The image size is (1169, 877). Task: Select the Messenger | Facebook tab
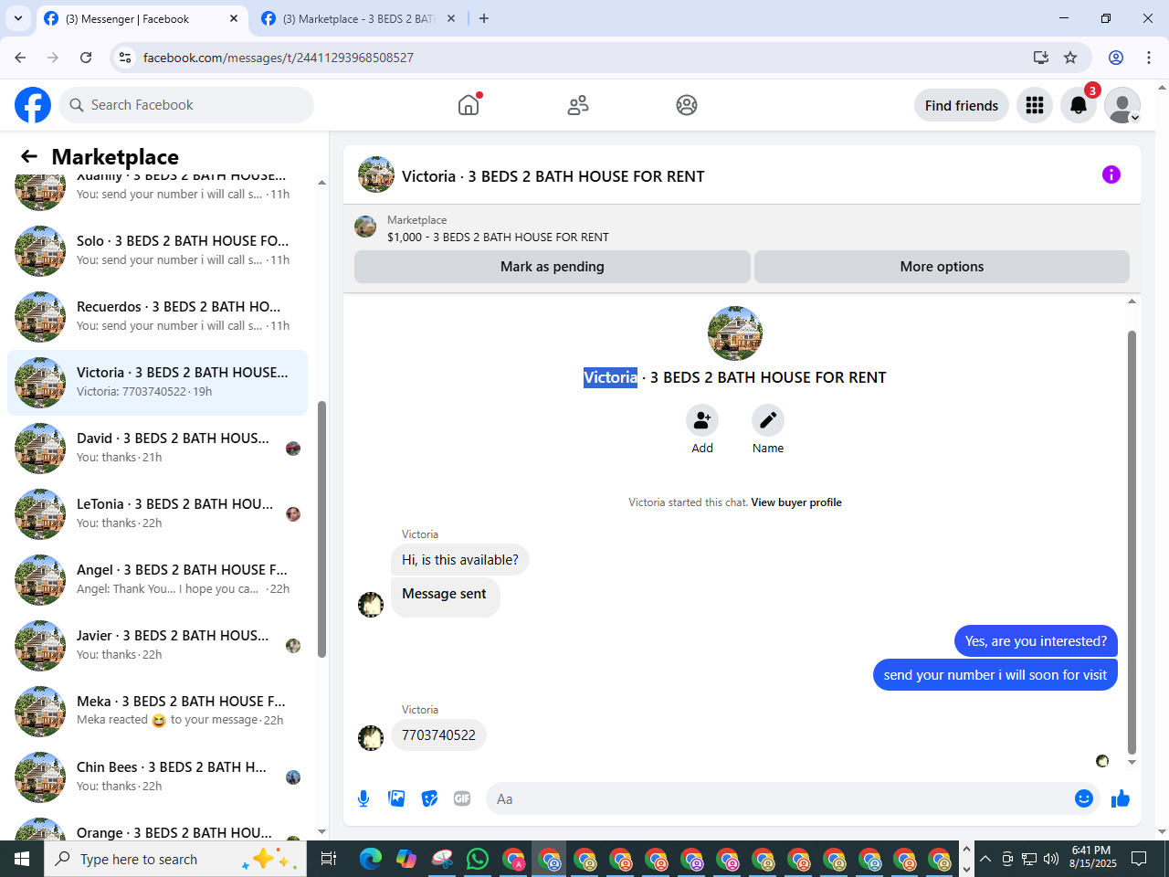(142, 18)
